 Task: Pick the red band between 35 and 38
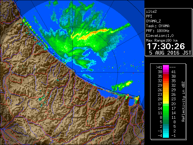click(x=166, y=76)
